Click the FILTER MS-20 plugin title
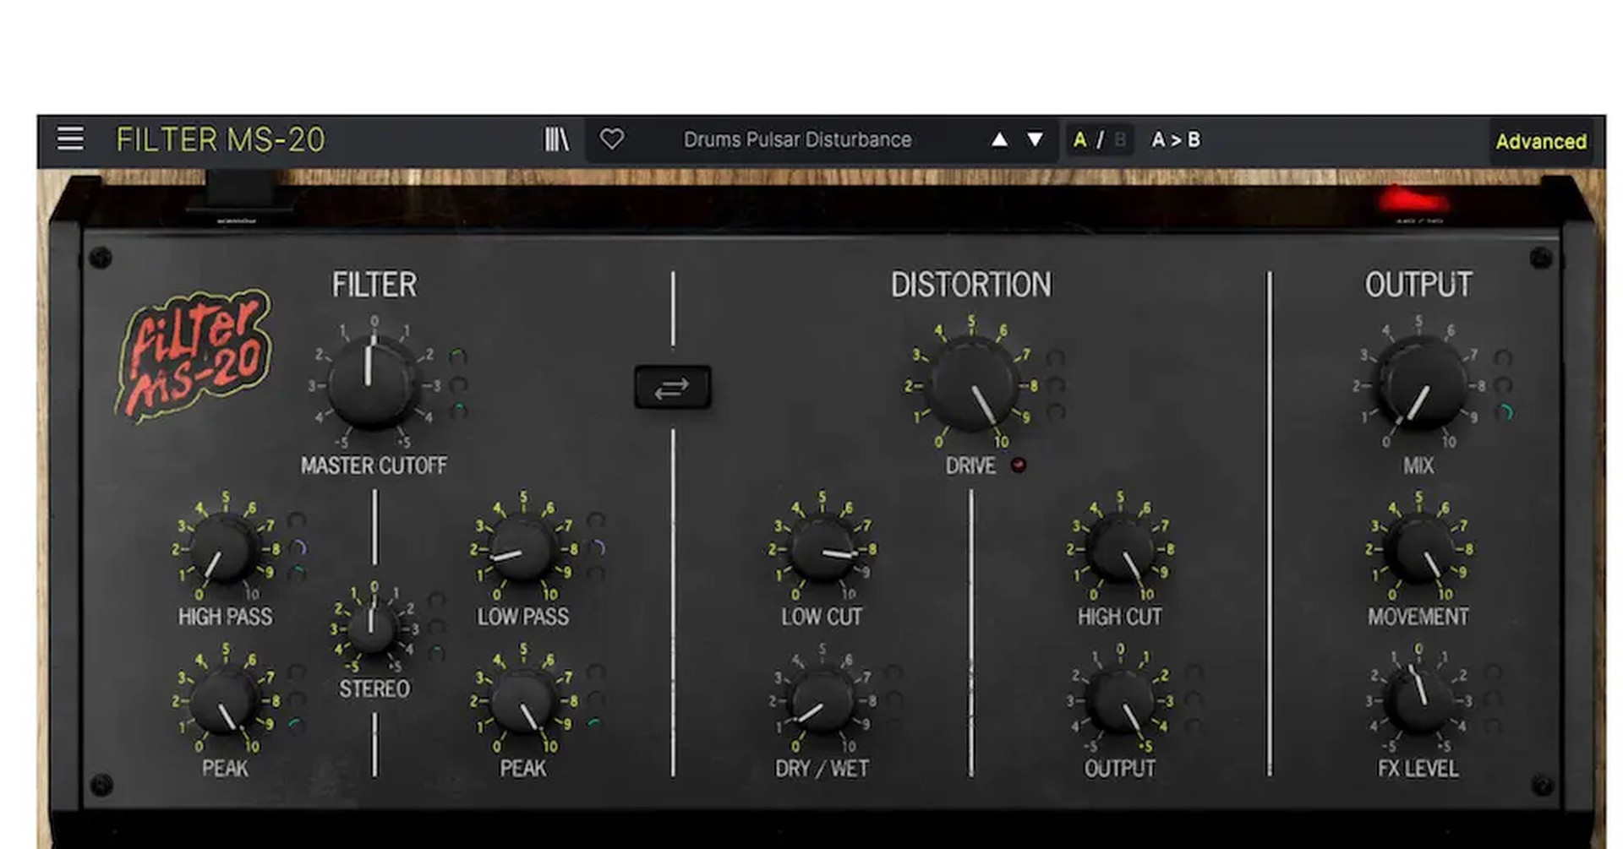This screenshot has width=1623, height=849. (220, 140)
